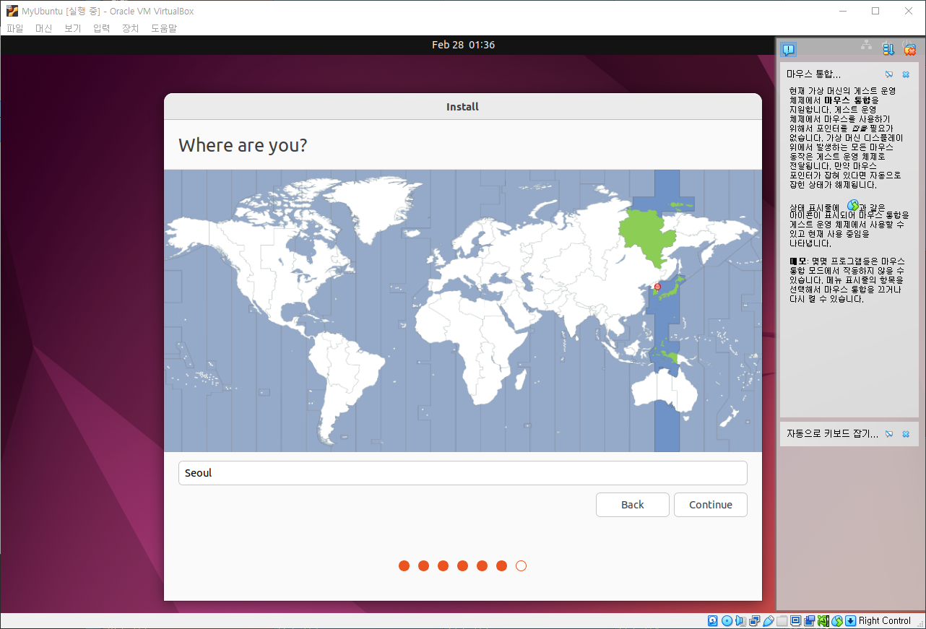
Task: Open the 머신 menu
Action: (x=43, y=28)
